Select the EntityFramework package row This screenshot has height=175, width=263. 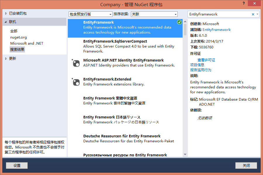[x=125, y=28]
